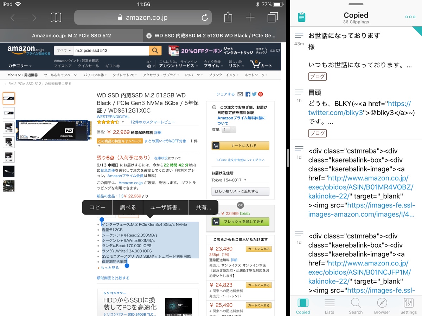The image size is (422, 316).
Task: Close the WD SSD tab
Action: click(x=149, y=35)
